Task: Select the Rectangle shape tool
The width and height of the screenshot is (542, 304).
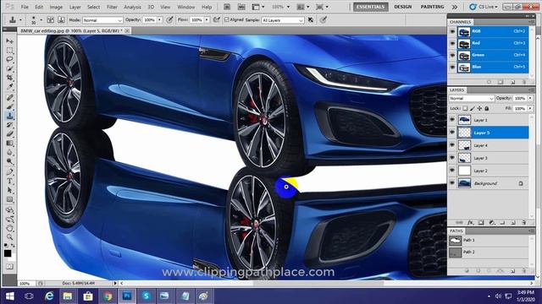Action: click(9, 199)
